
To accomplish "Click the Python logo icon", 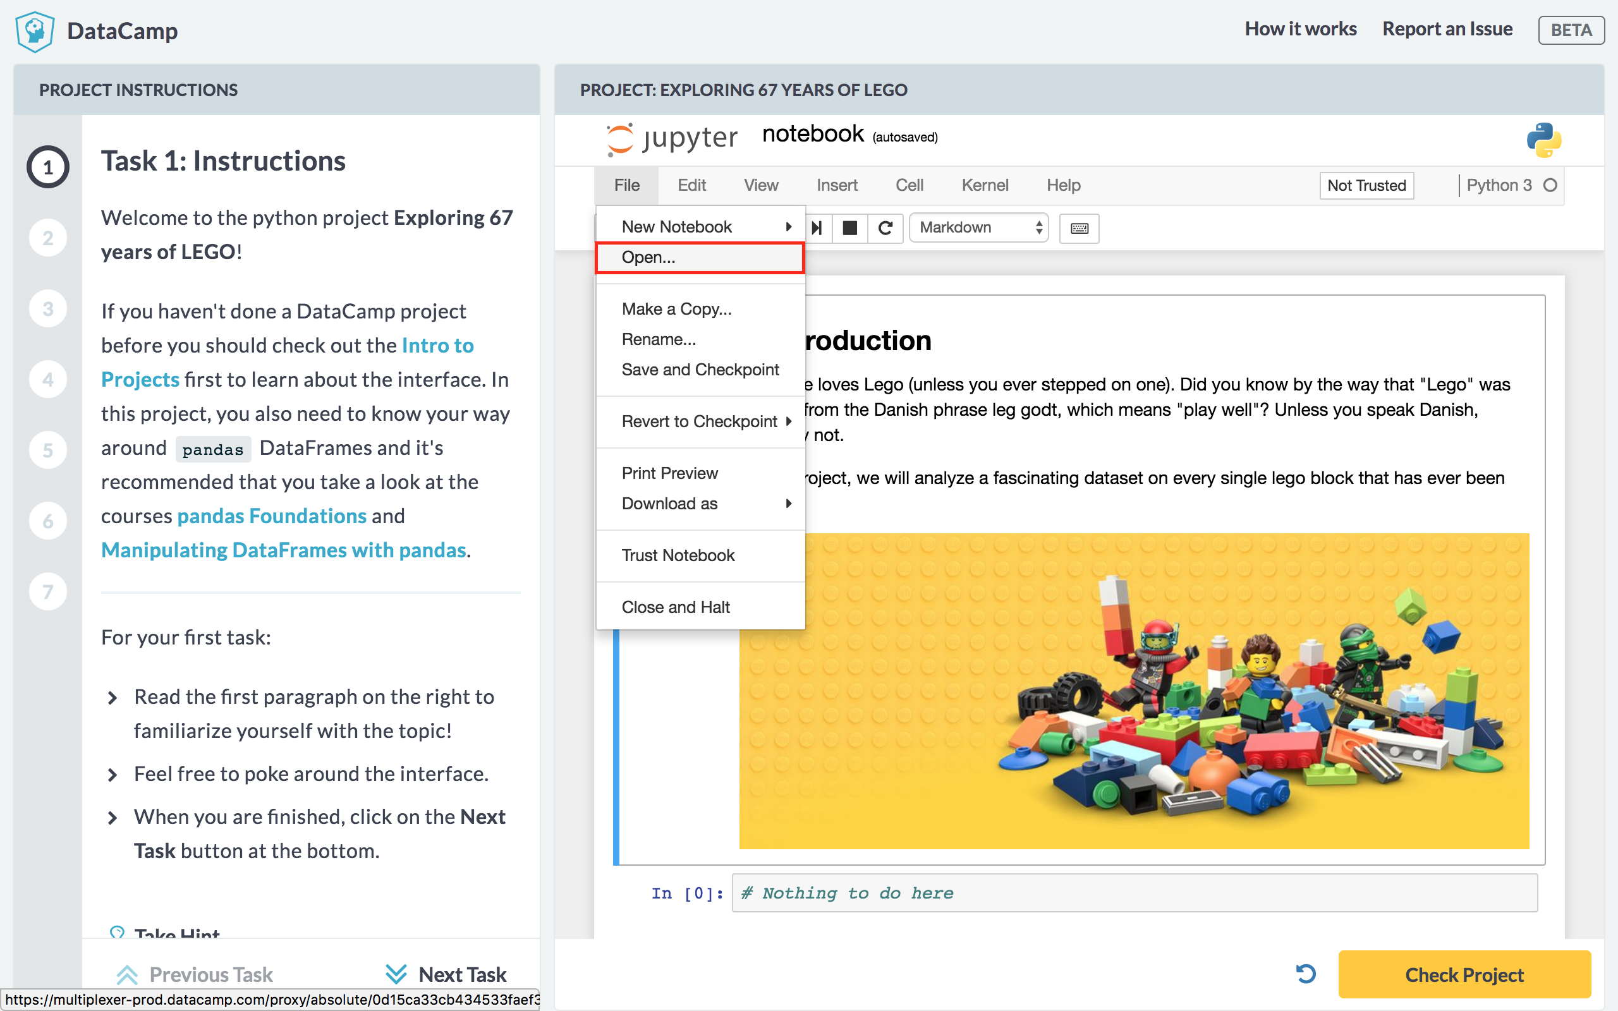I will coord(1543,140).
